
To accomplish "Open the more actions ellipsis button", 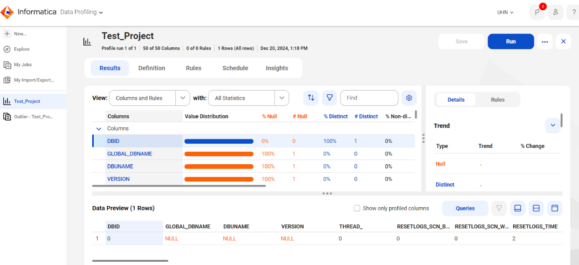I will pyautogui.click(x=545, y=42).
